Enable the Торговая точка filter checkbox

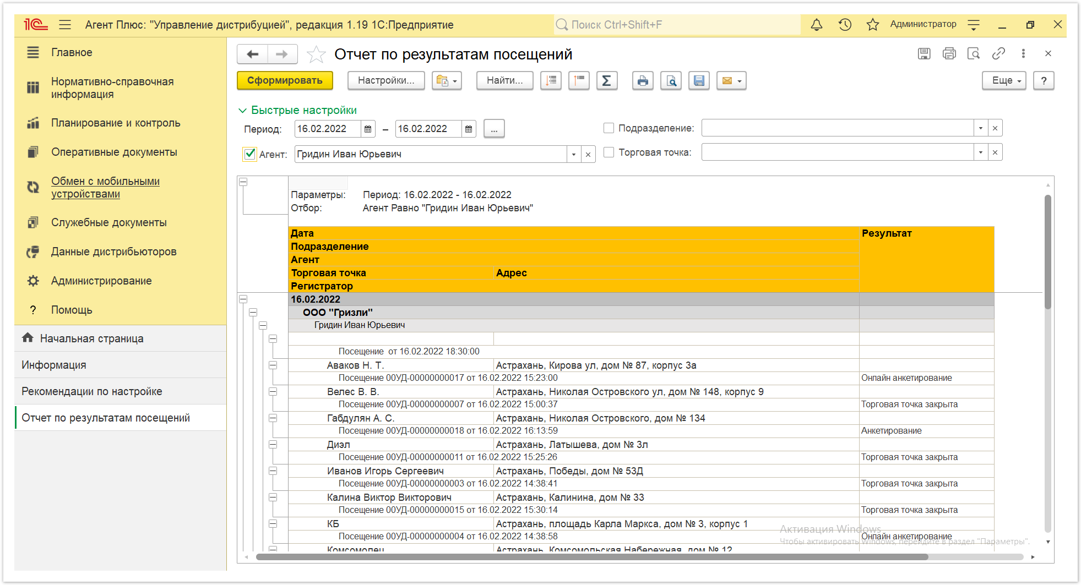click(x=609, y=152)
